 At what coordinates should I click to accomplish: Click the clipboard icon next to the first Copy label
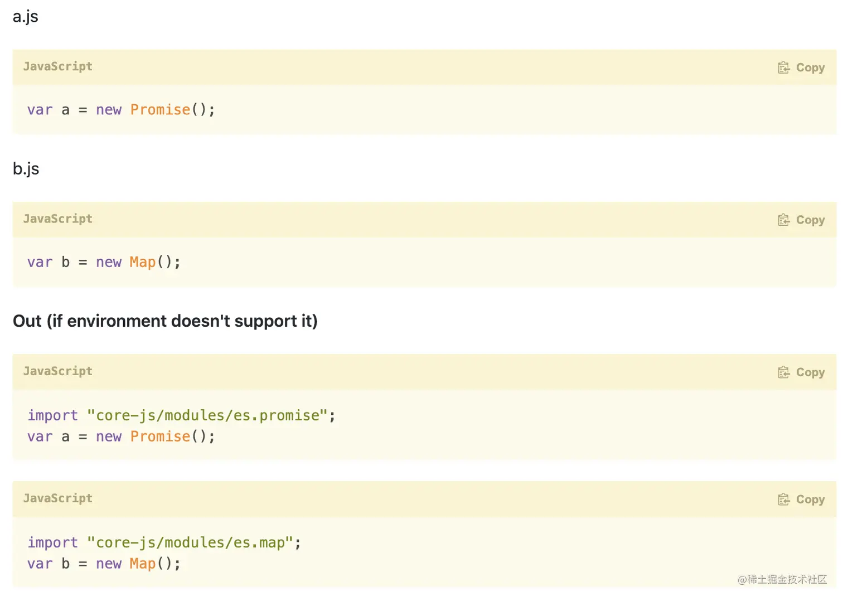click(x=784, y=67)
